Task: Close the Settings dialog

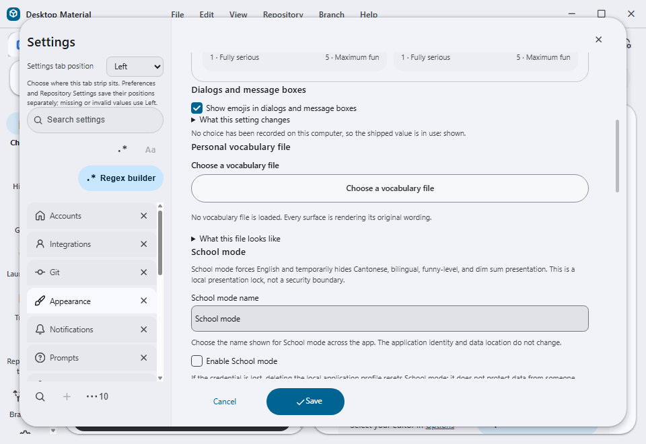Action: click(x=599, y=40)
